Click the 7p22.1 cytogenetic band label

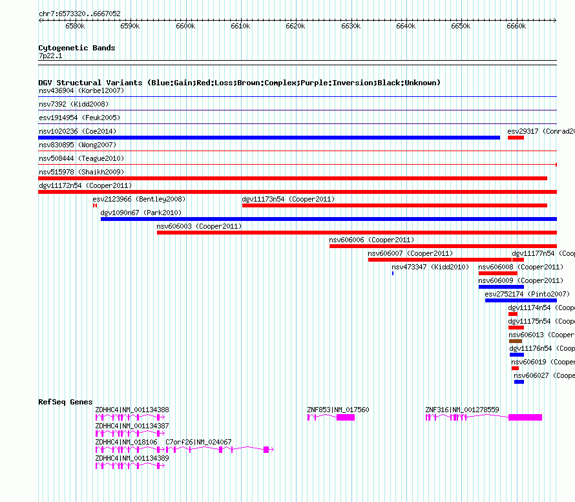coord(50,56)
